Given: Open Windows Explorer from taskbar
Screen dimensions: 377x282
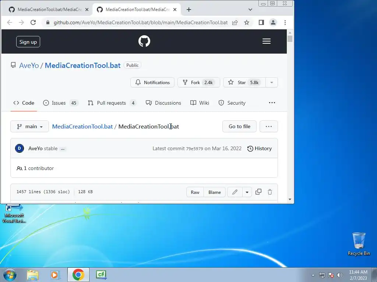Looking at the screenshot, I should pyautogui.click(x=33, y=275).
